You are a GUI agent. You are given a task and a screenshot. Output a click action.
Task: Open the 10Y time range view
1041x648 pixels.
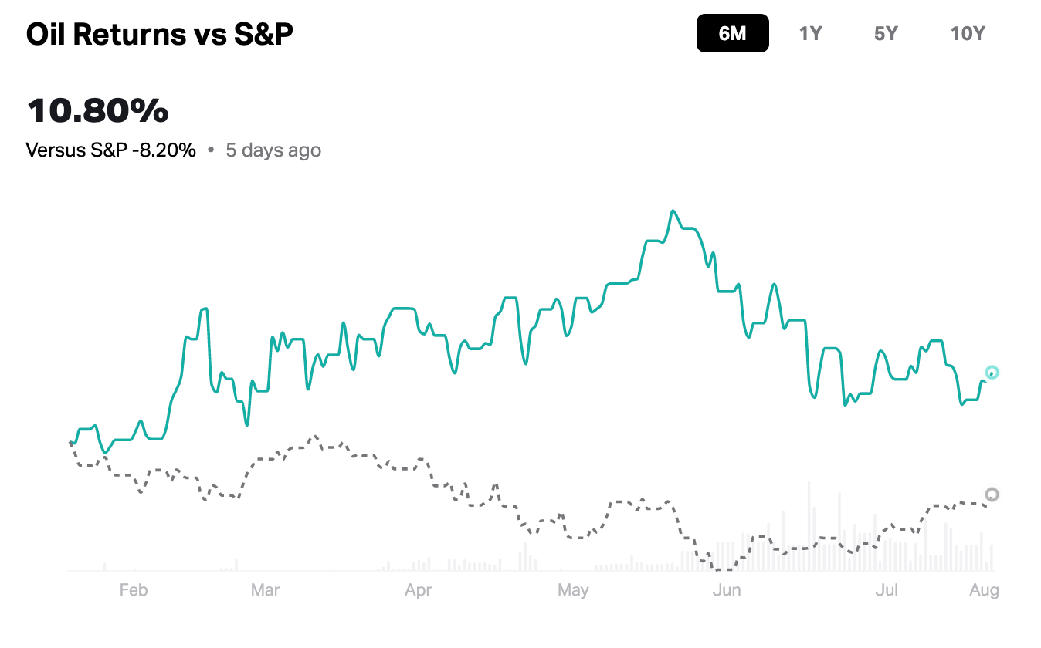pyautogui.click(x=968, y=33)
